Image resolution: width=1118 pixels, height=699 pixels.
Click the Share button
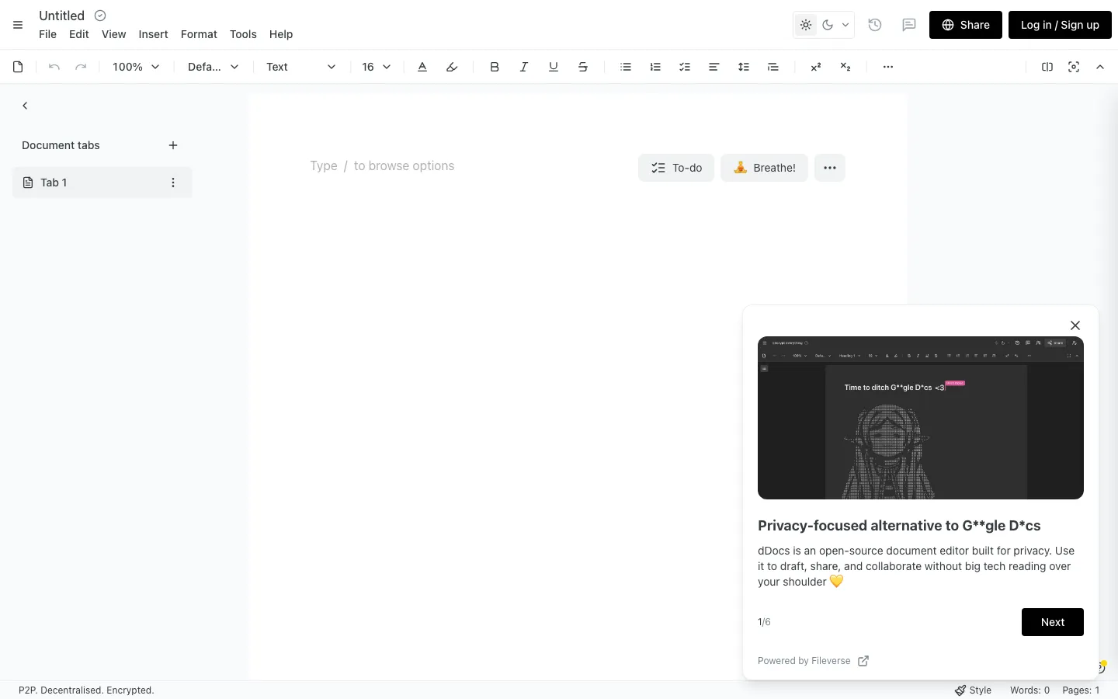[x=966, y=25]
